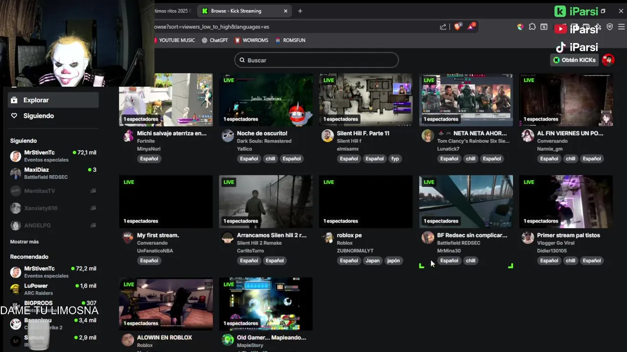Open 'Silent Hill F. Parte 11' title

pos(363,133)
